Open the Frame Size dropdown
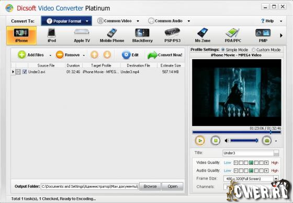 (276, 179)
